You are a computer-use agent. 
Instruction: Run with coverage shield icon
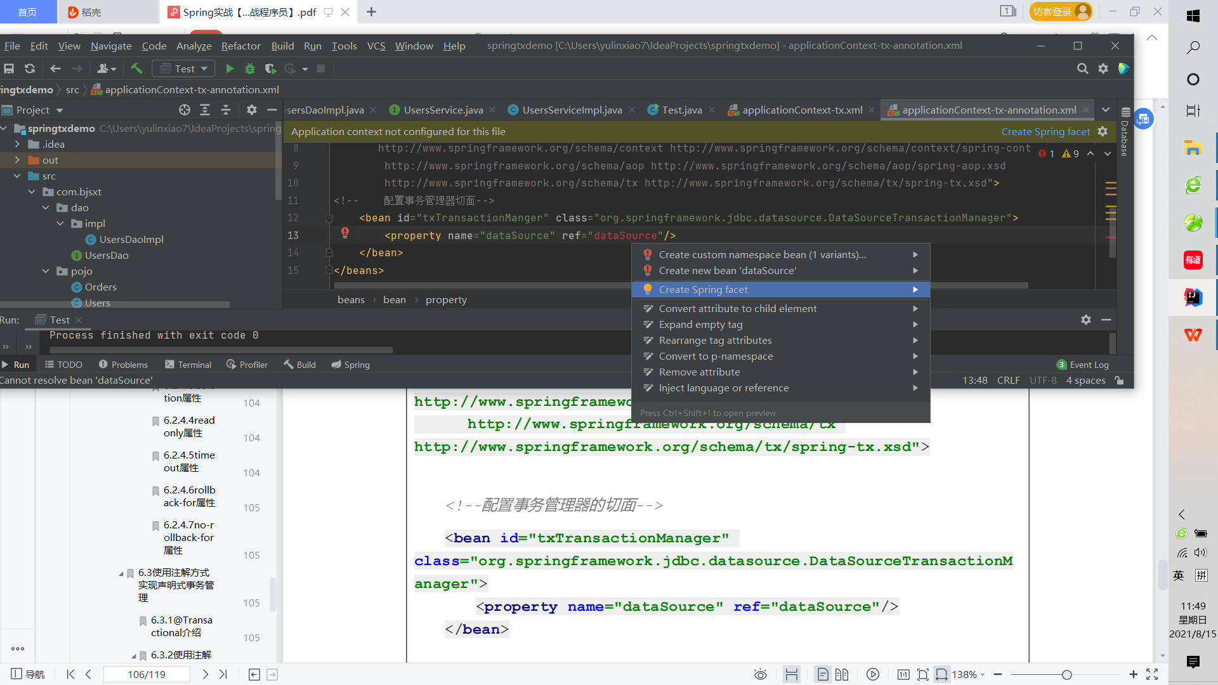pos(270,68)
